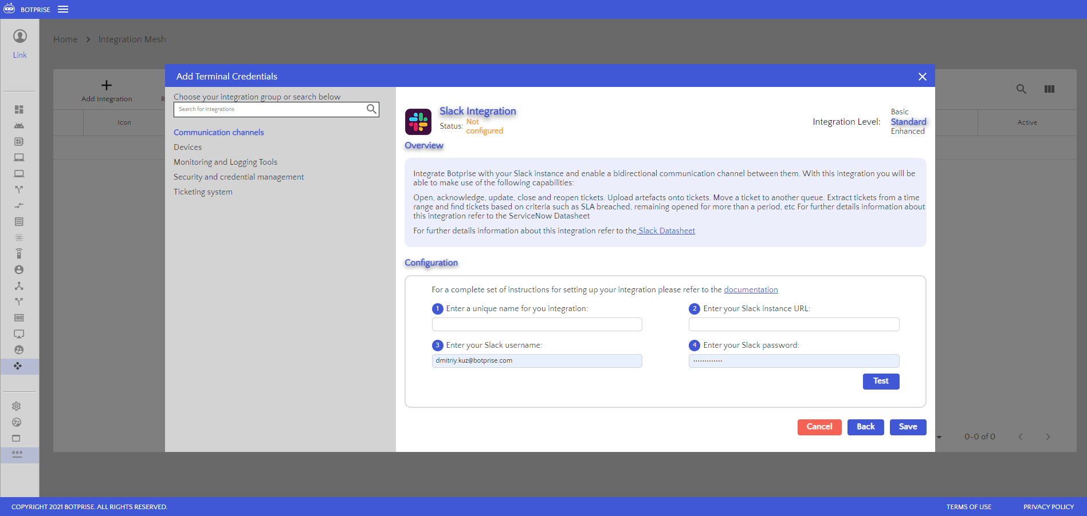Select the Ticketing system group
This screenshot has width=1087, height=516.
click(203, 192)
